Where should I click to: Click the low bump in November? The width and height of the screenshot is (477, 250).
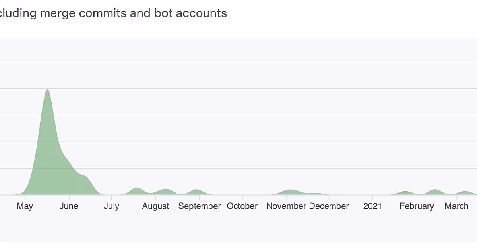click(x=291, y=191)
